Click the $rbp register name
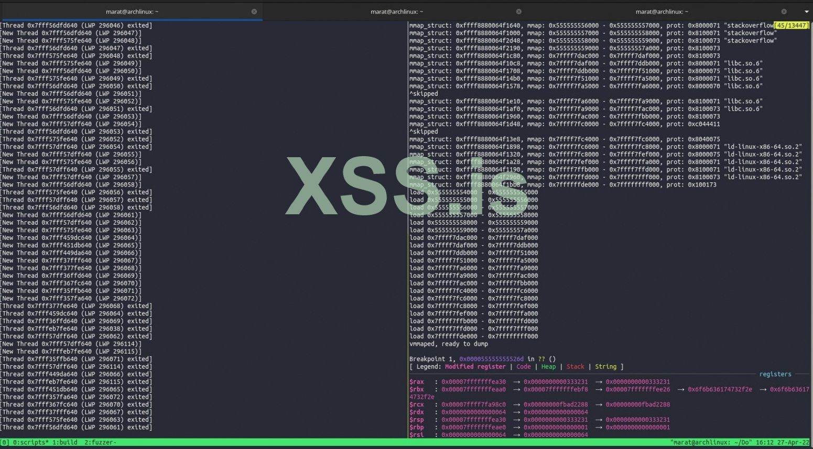Viewport: 813px width, 449px height. [416, 428]
